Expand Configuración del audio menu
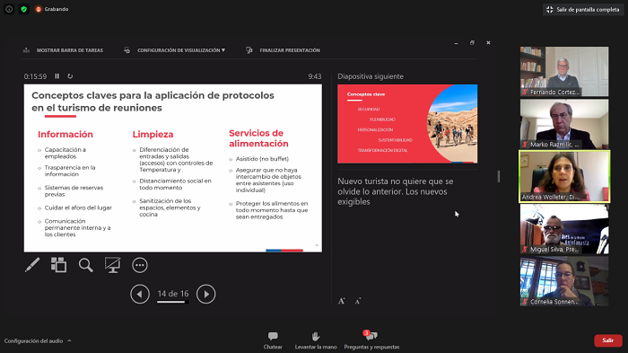The image size is (628, 353). pyautogui.click(x=38, y=340)
